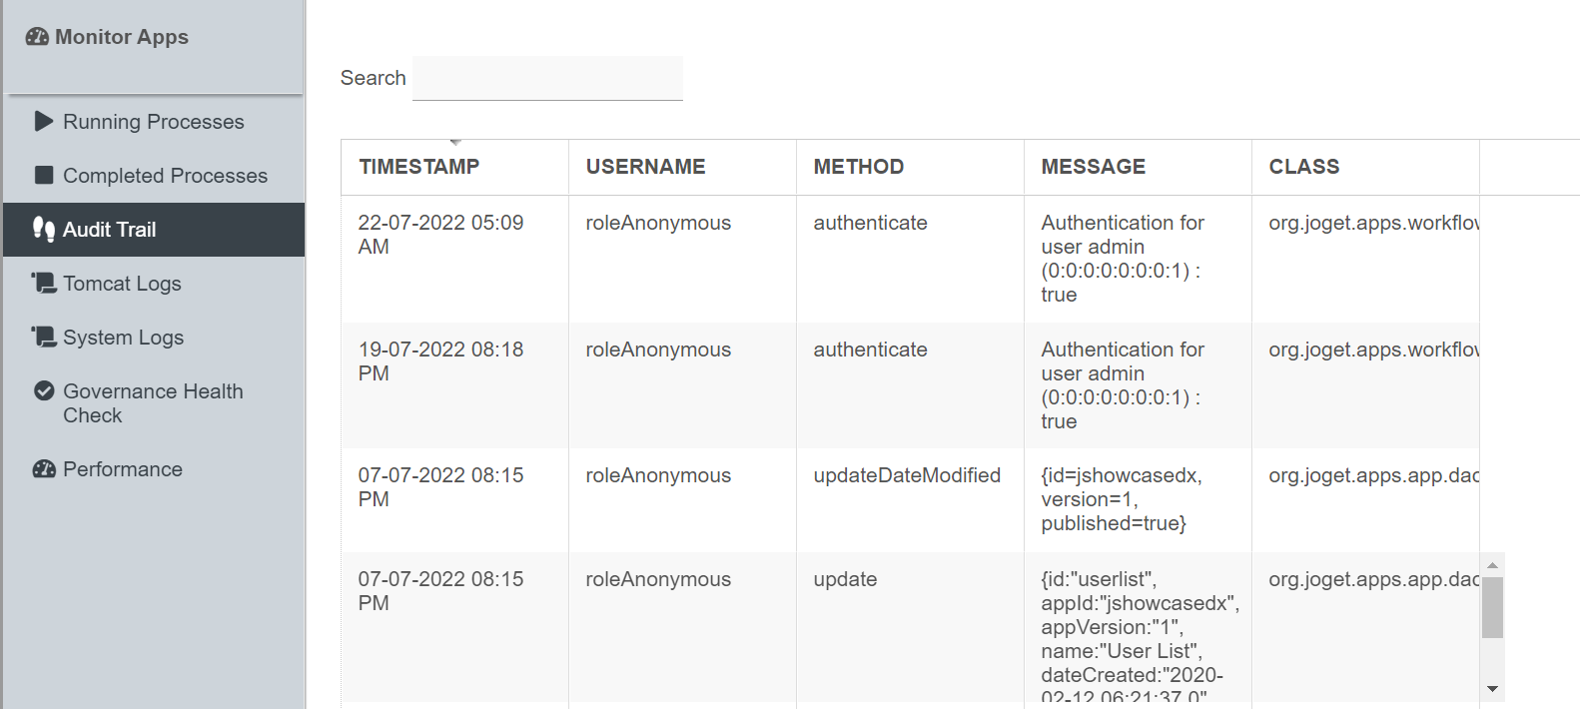Click the Completed Processes stop icon
1580x709 pixels.
[x=44, y=176]
